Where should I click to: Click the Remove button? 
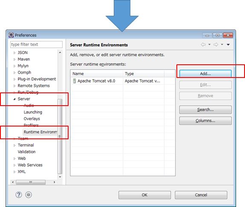click(x=205, y=96)
